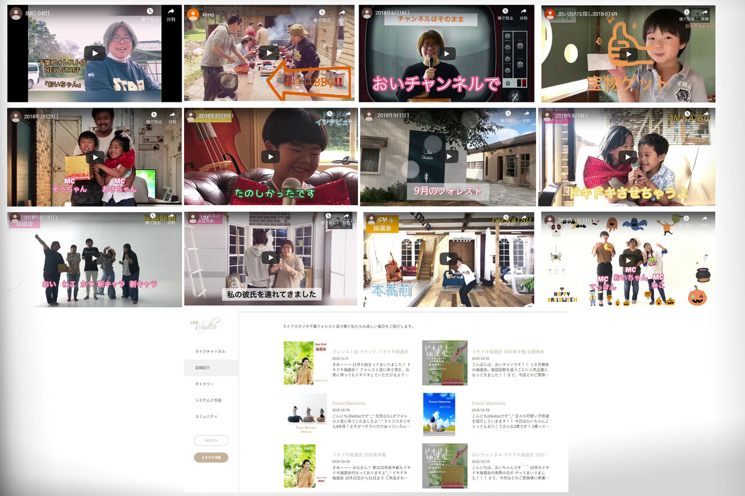Play the 私の彼氏を連れてきました CM video

click(x=271, y=258)
